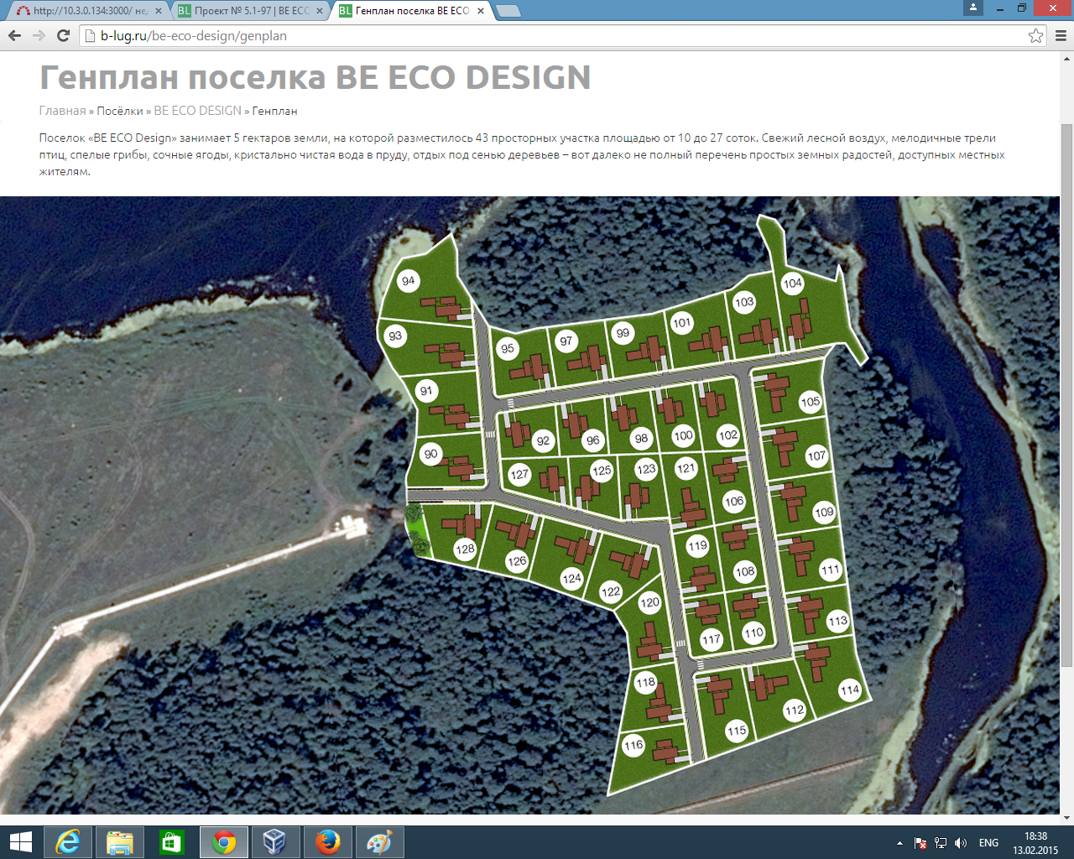Open Windows Store from the taskbar
This screenshot has height=859, width=1074.
coord(172,841)
